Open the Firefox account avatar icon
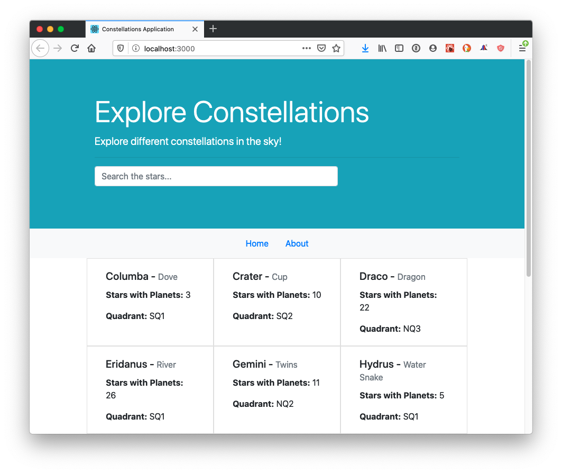Viewport: 562px width, 473px height. point(433,48)
